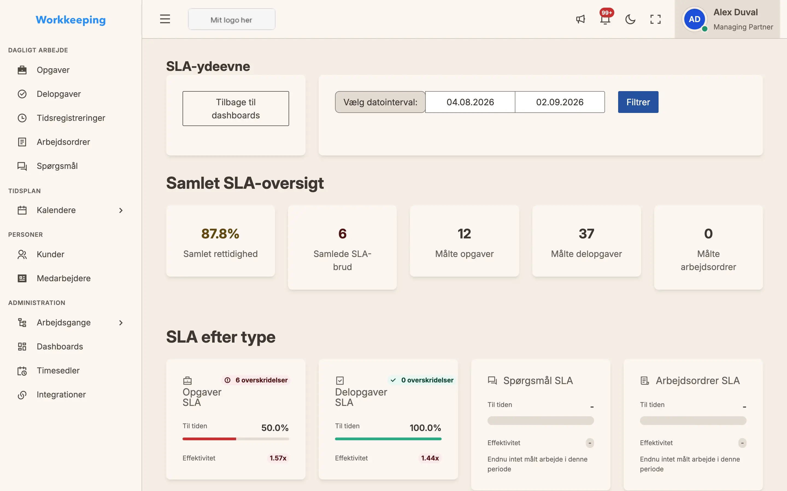Open the Alex Duval profile menu
The width and height of the screenshot is (787, 491).
727,19
